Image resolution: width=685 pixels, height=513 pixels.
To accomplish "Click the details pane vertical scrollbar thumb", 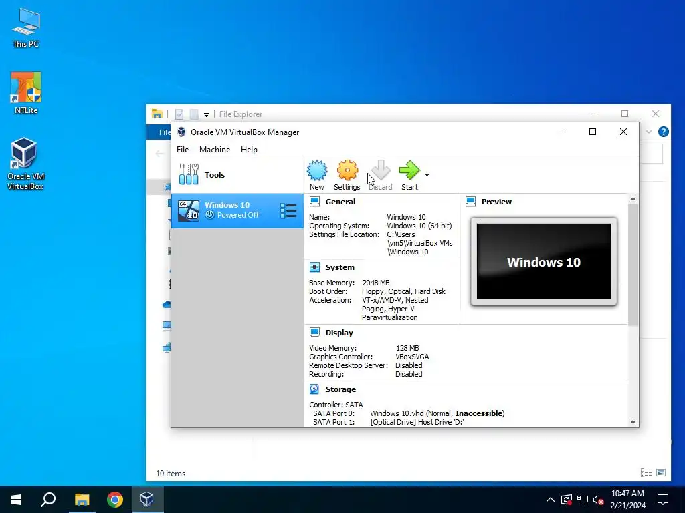I will point(633,265).
